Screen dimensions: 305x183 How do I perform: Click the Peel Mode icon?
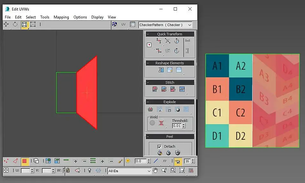[168, 153]
